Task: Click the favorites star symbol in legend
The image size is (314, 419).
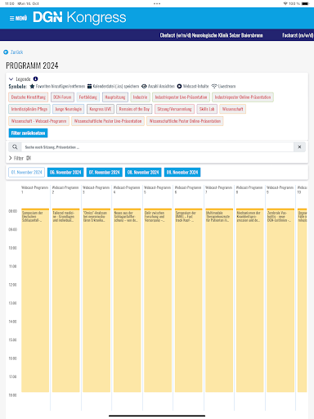Action: tap(32, 86)
